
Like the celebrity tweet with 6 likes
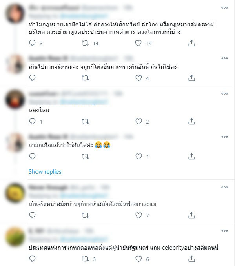(138, 259)
